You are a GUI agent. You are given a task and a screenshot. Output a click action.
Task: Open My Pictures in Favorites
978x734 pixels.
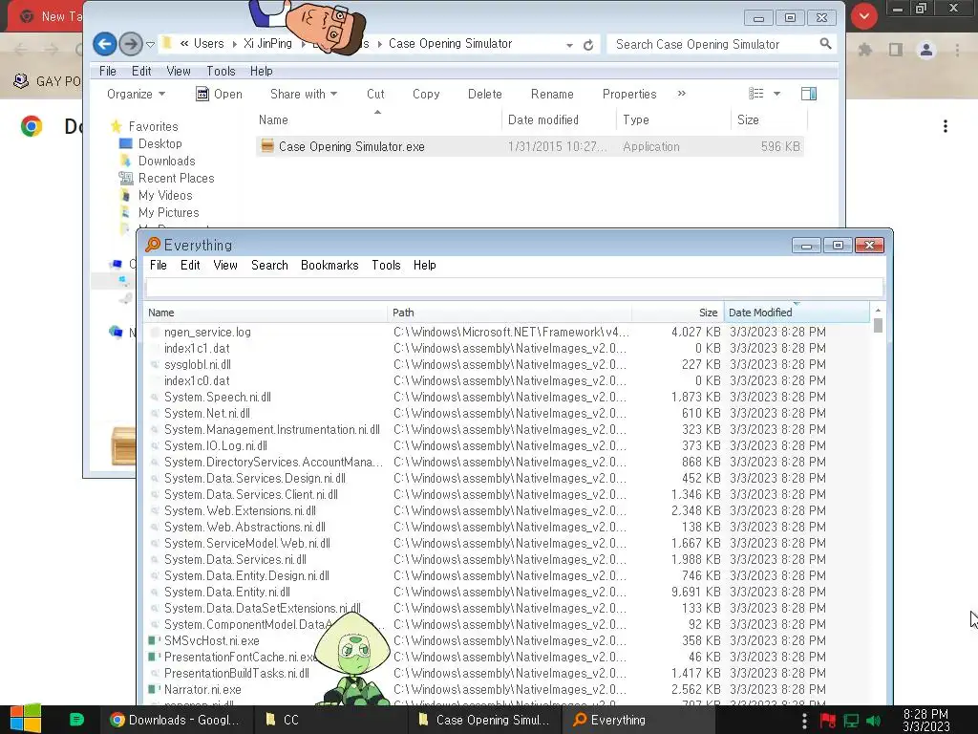[x=168, y=212]
